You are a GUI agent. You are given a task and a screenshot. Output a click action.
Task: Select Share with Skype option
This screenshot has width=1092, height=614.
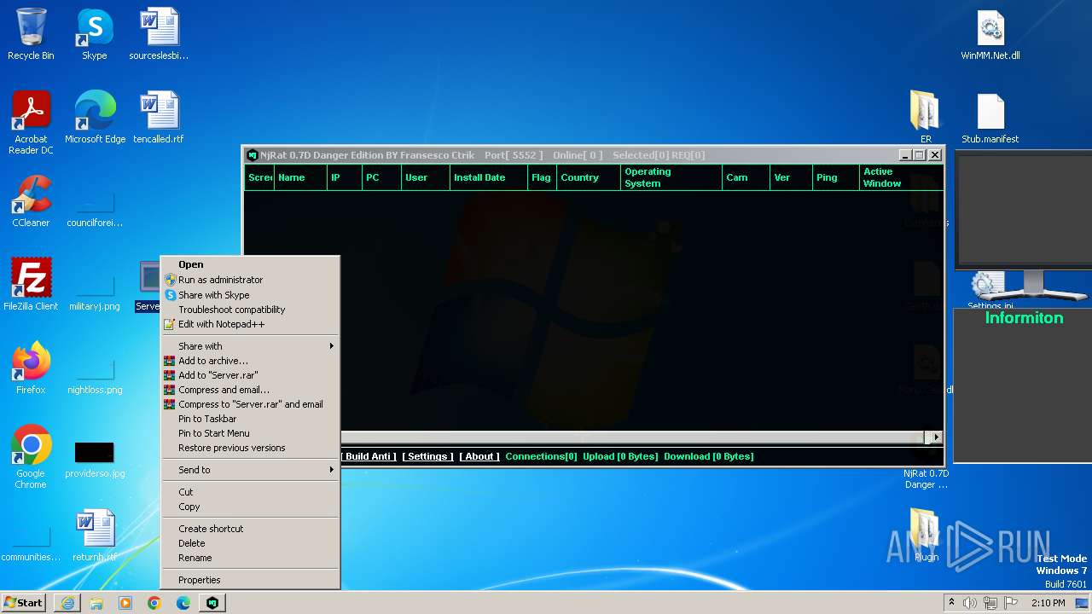[x=251, y=295]
